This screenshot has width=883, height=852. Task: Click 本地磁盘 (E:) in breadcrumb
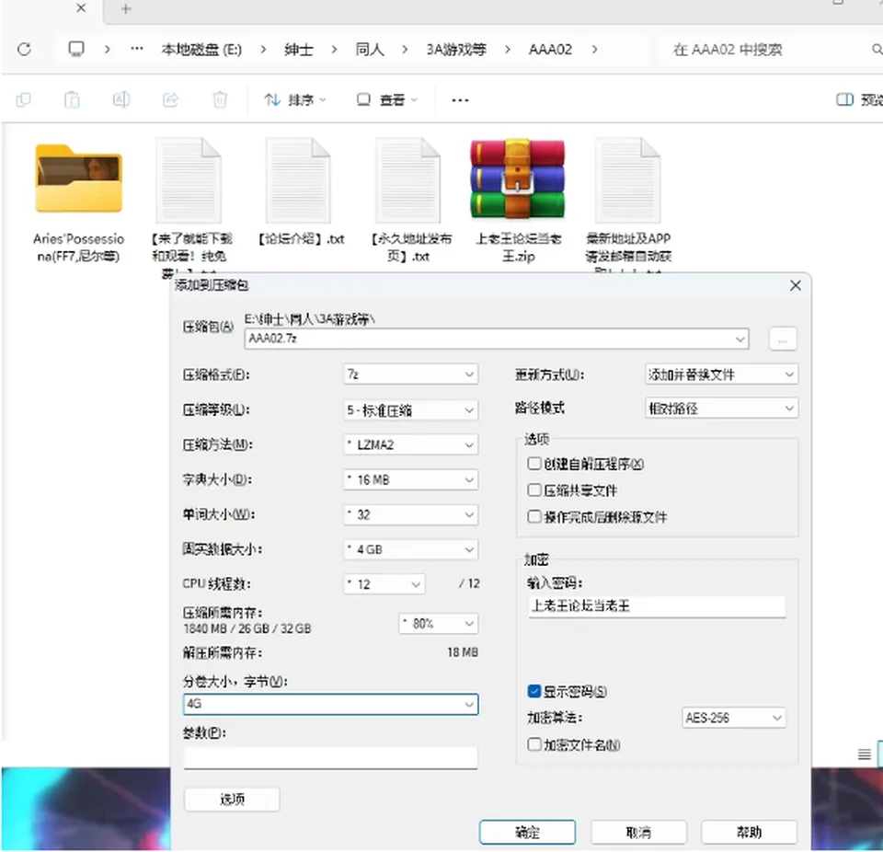pyautogui.click(x=201, y=50)
